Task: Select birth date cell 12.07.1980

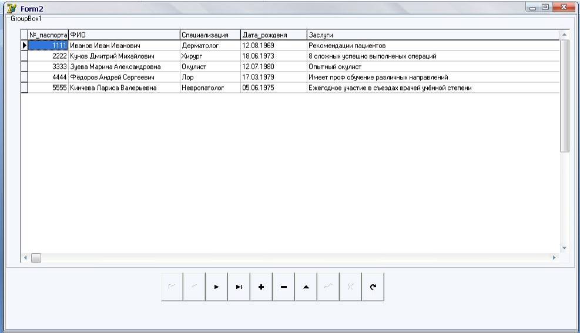Action: pos(274,66)
